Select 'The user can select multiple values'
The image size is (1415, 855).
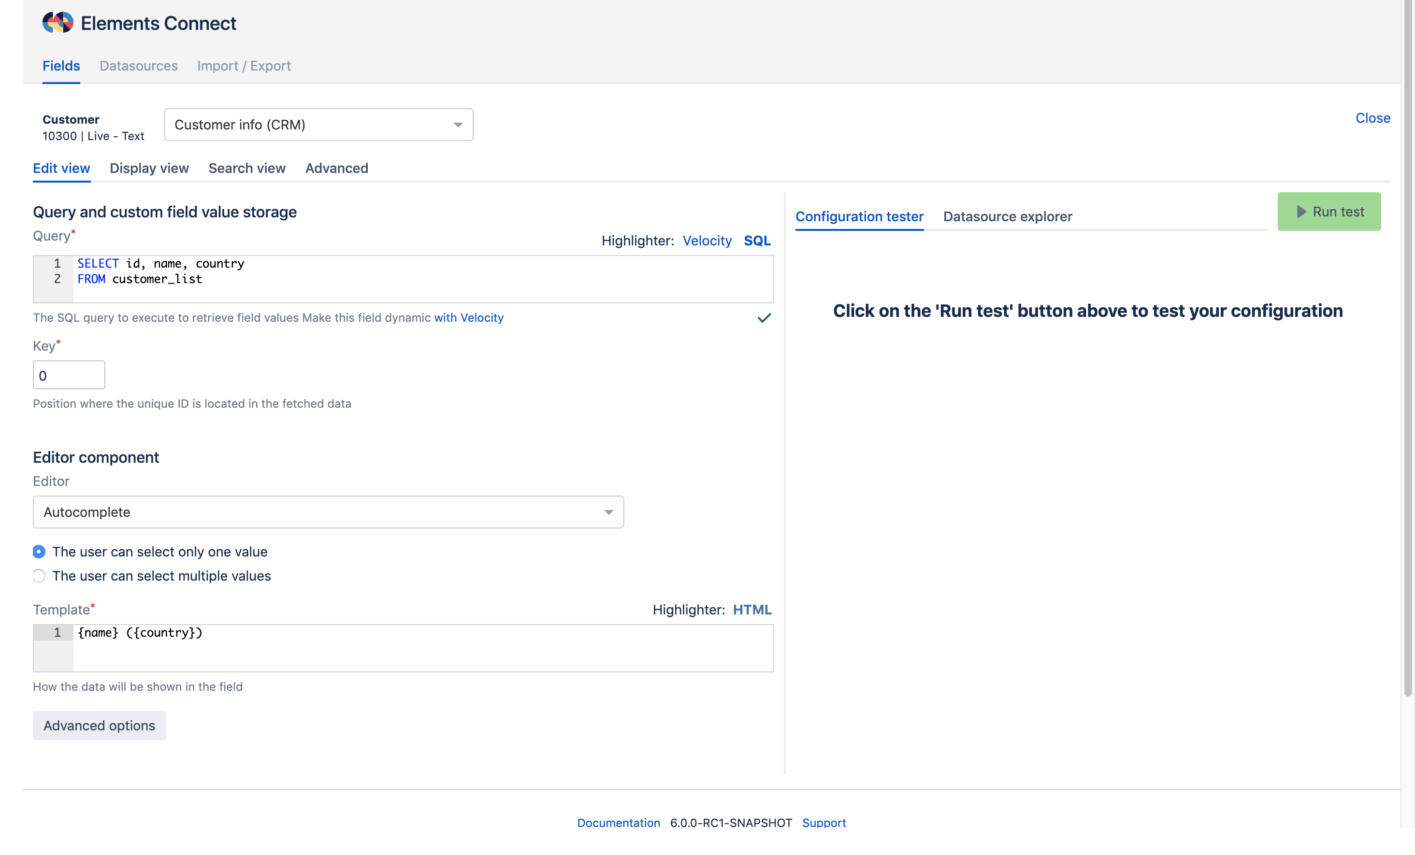coord(39,575)
